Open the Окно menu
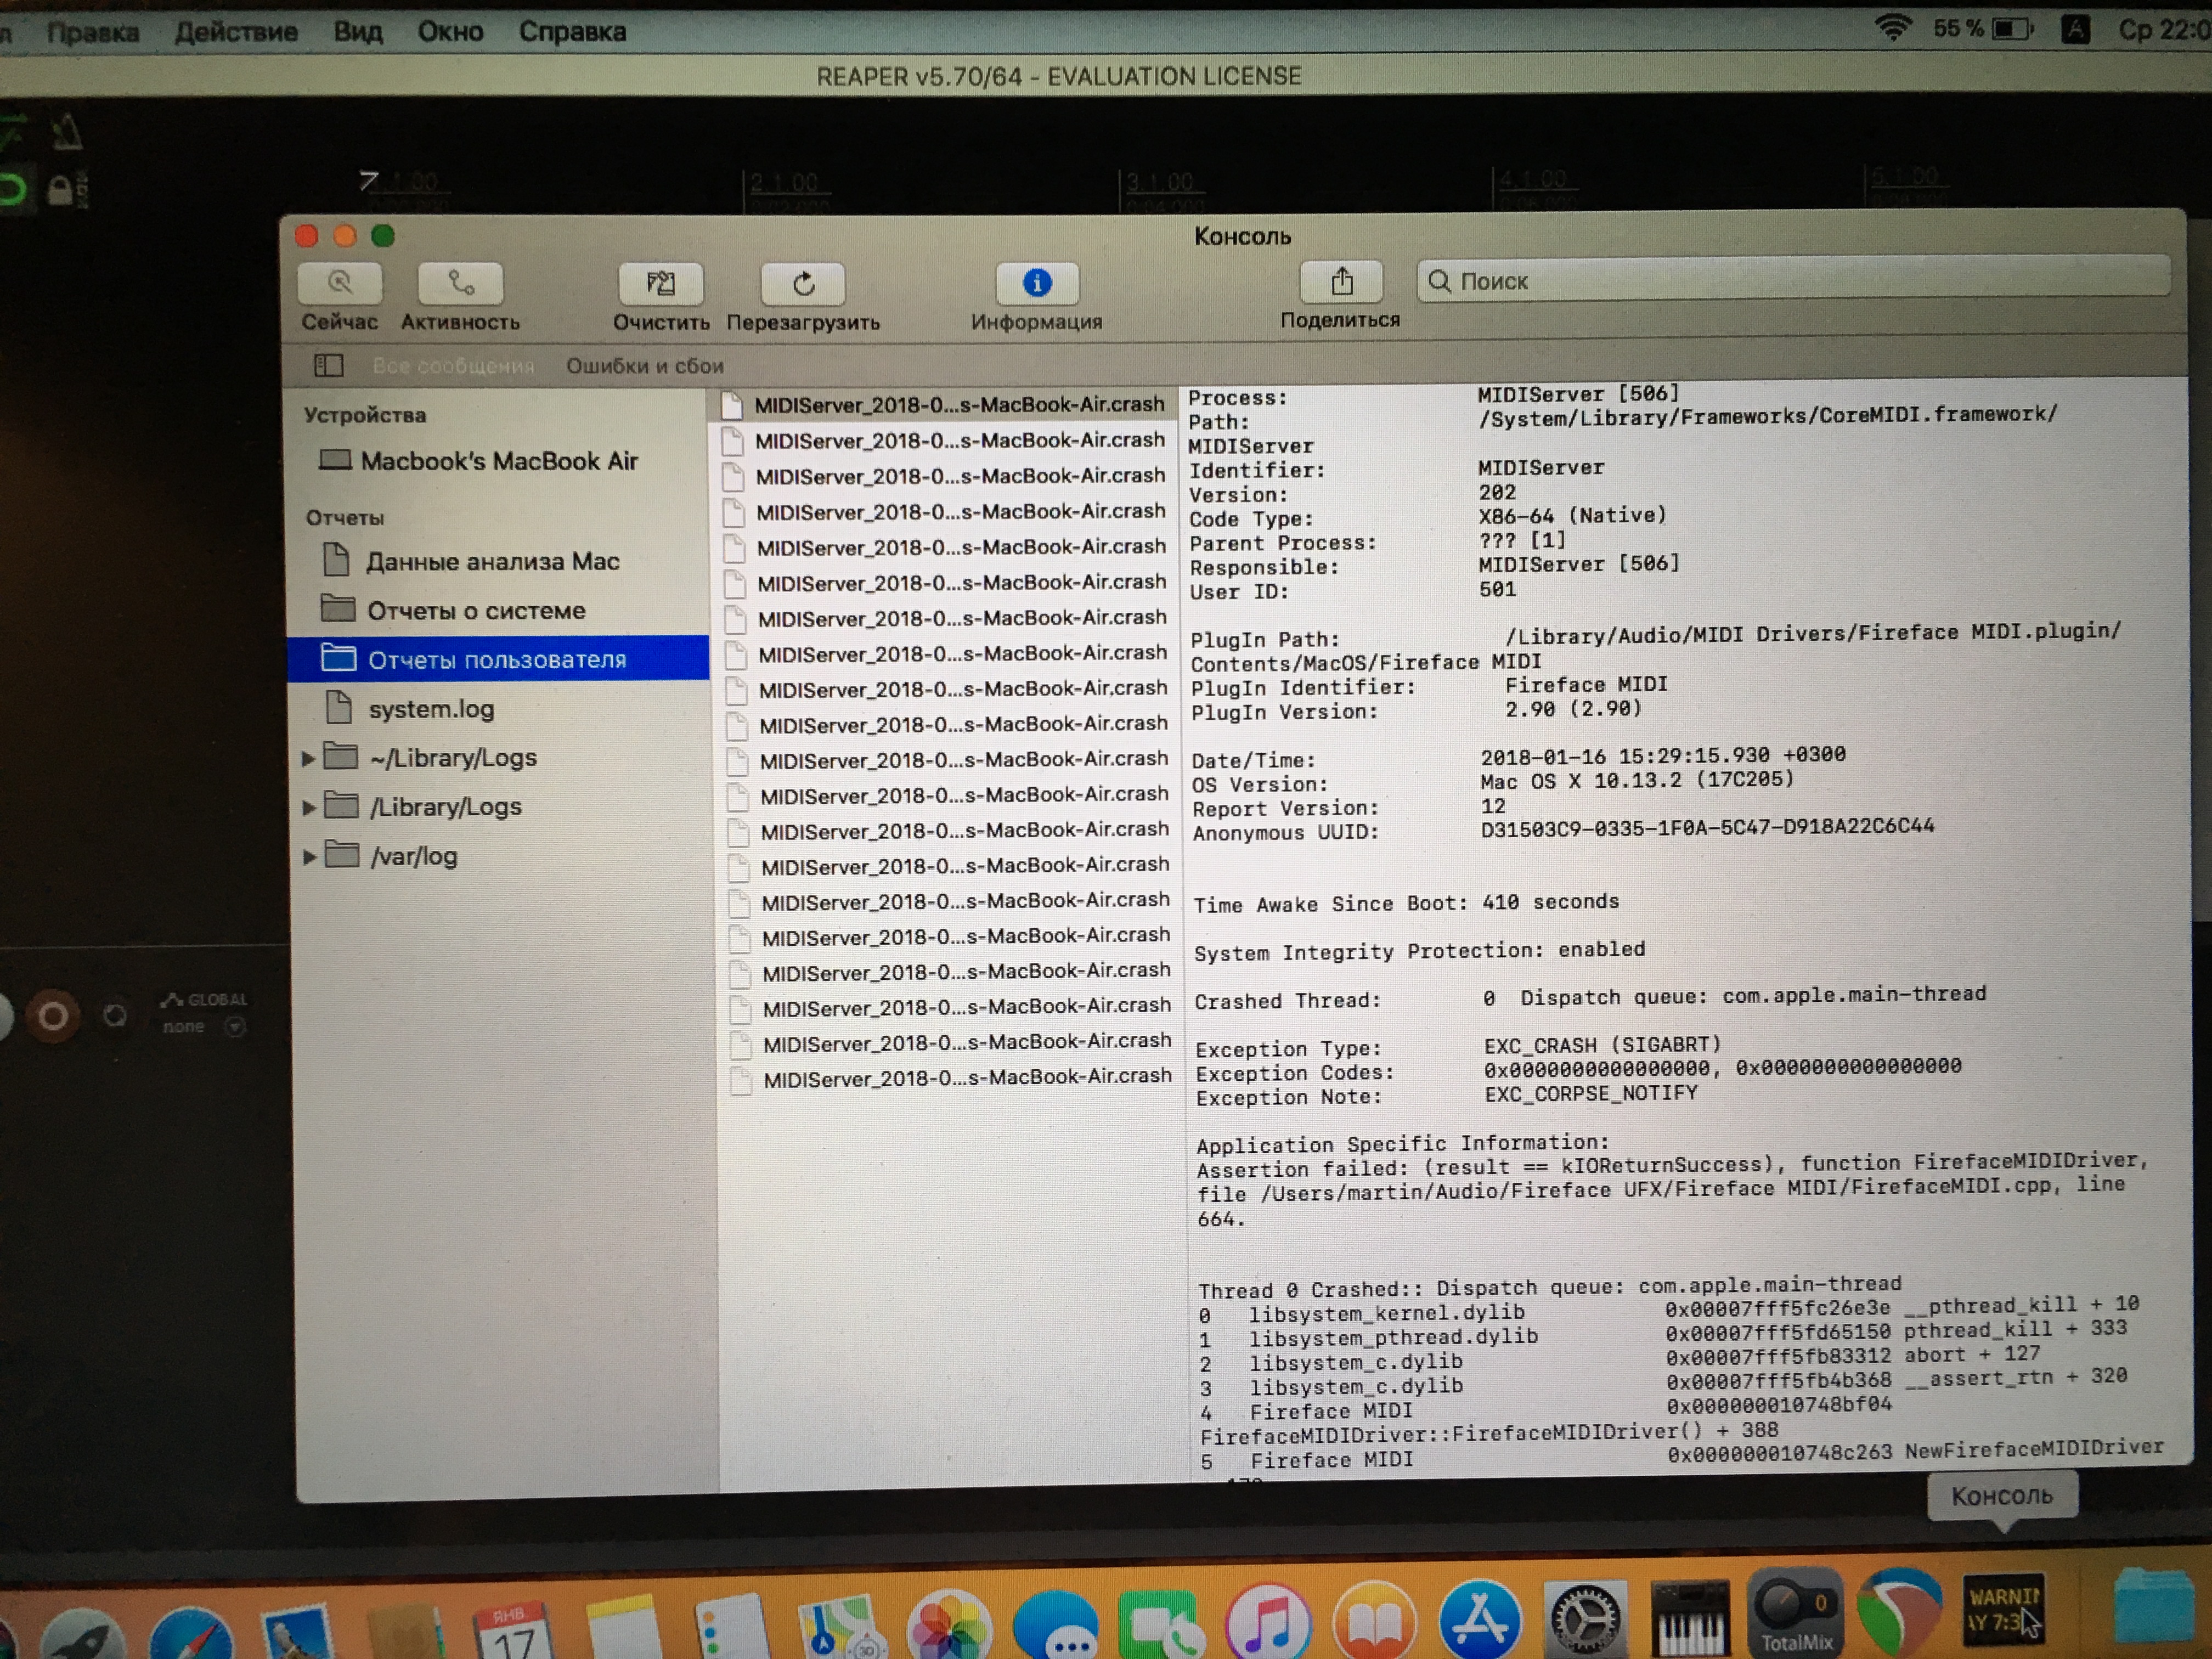2212x1659 pixels. click(x=450, y=32)
